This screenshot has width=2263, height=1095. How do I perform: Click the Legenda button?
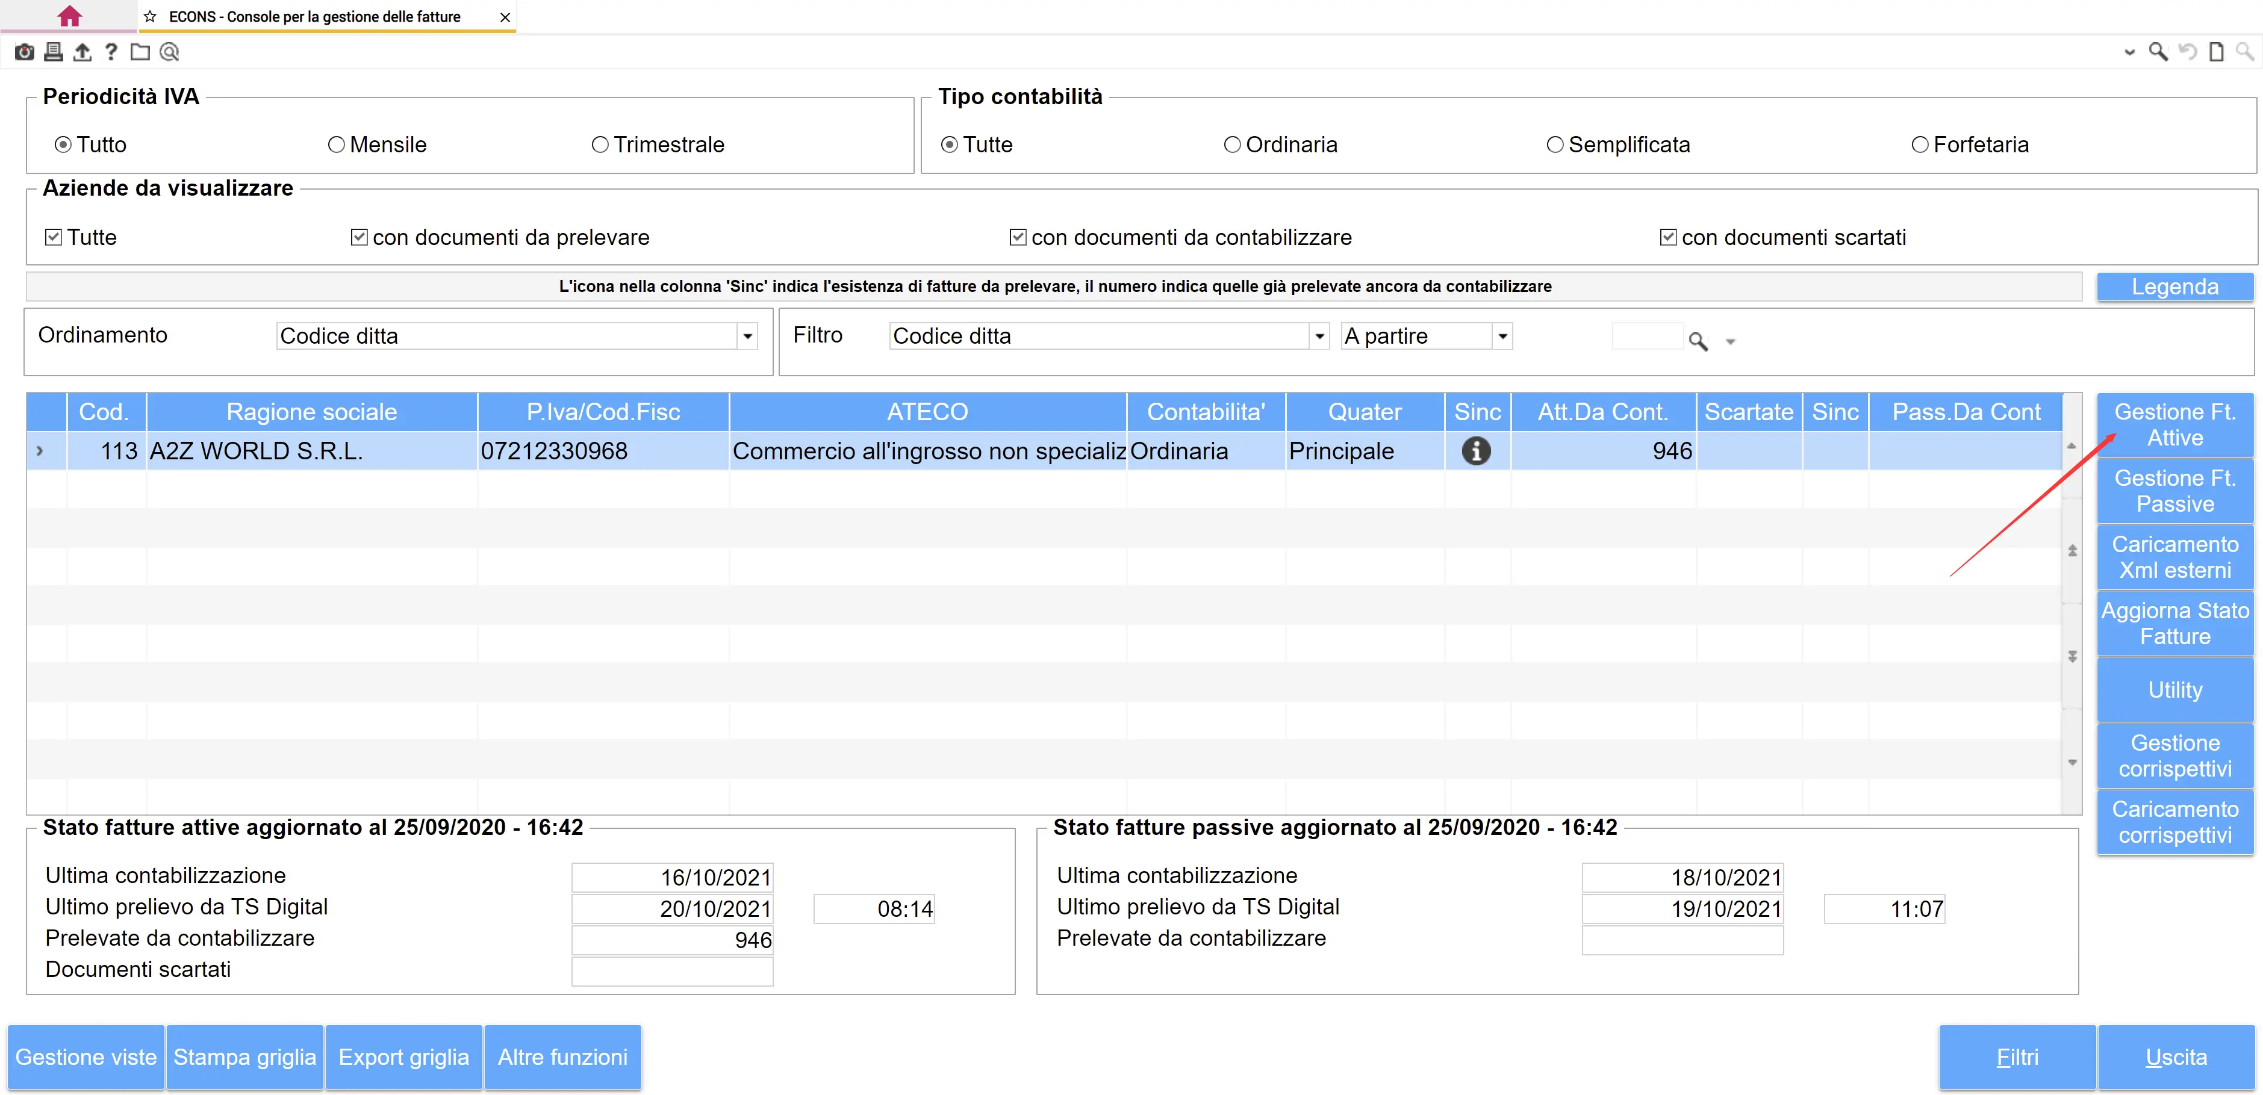(x=2174, y=287)
